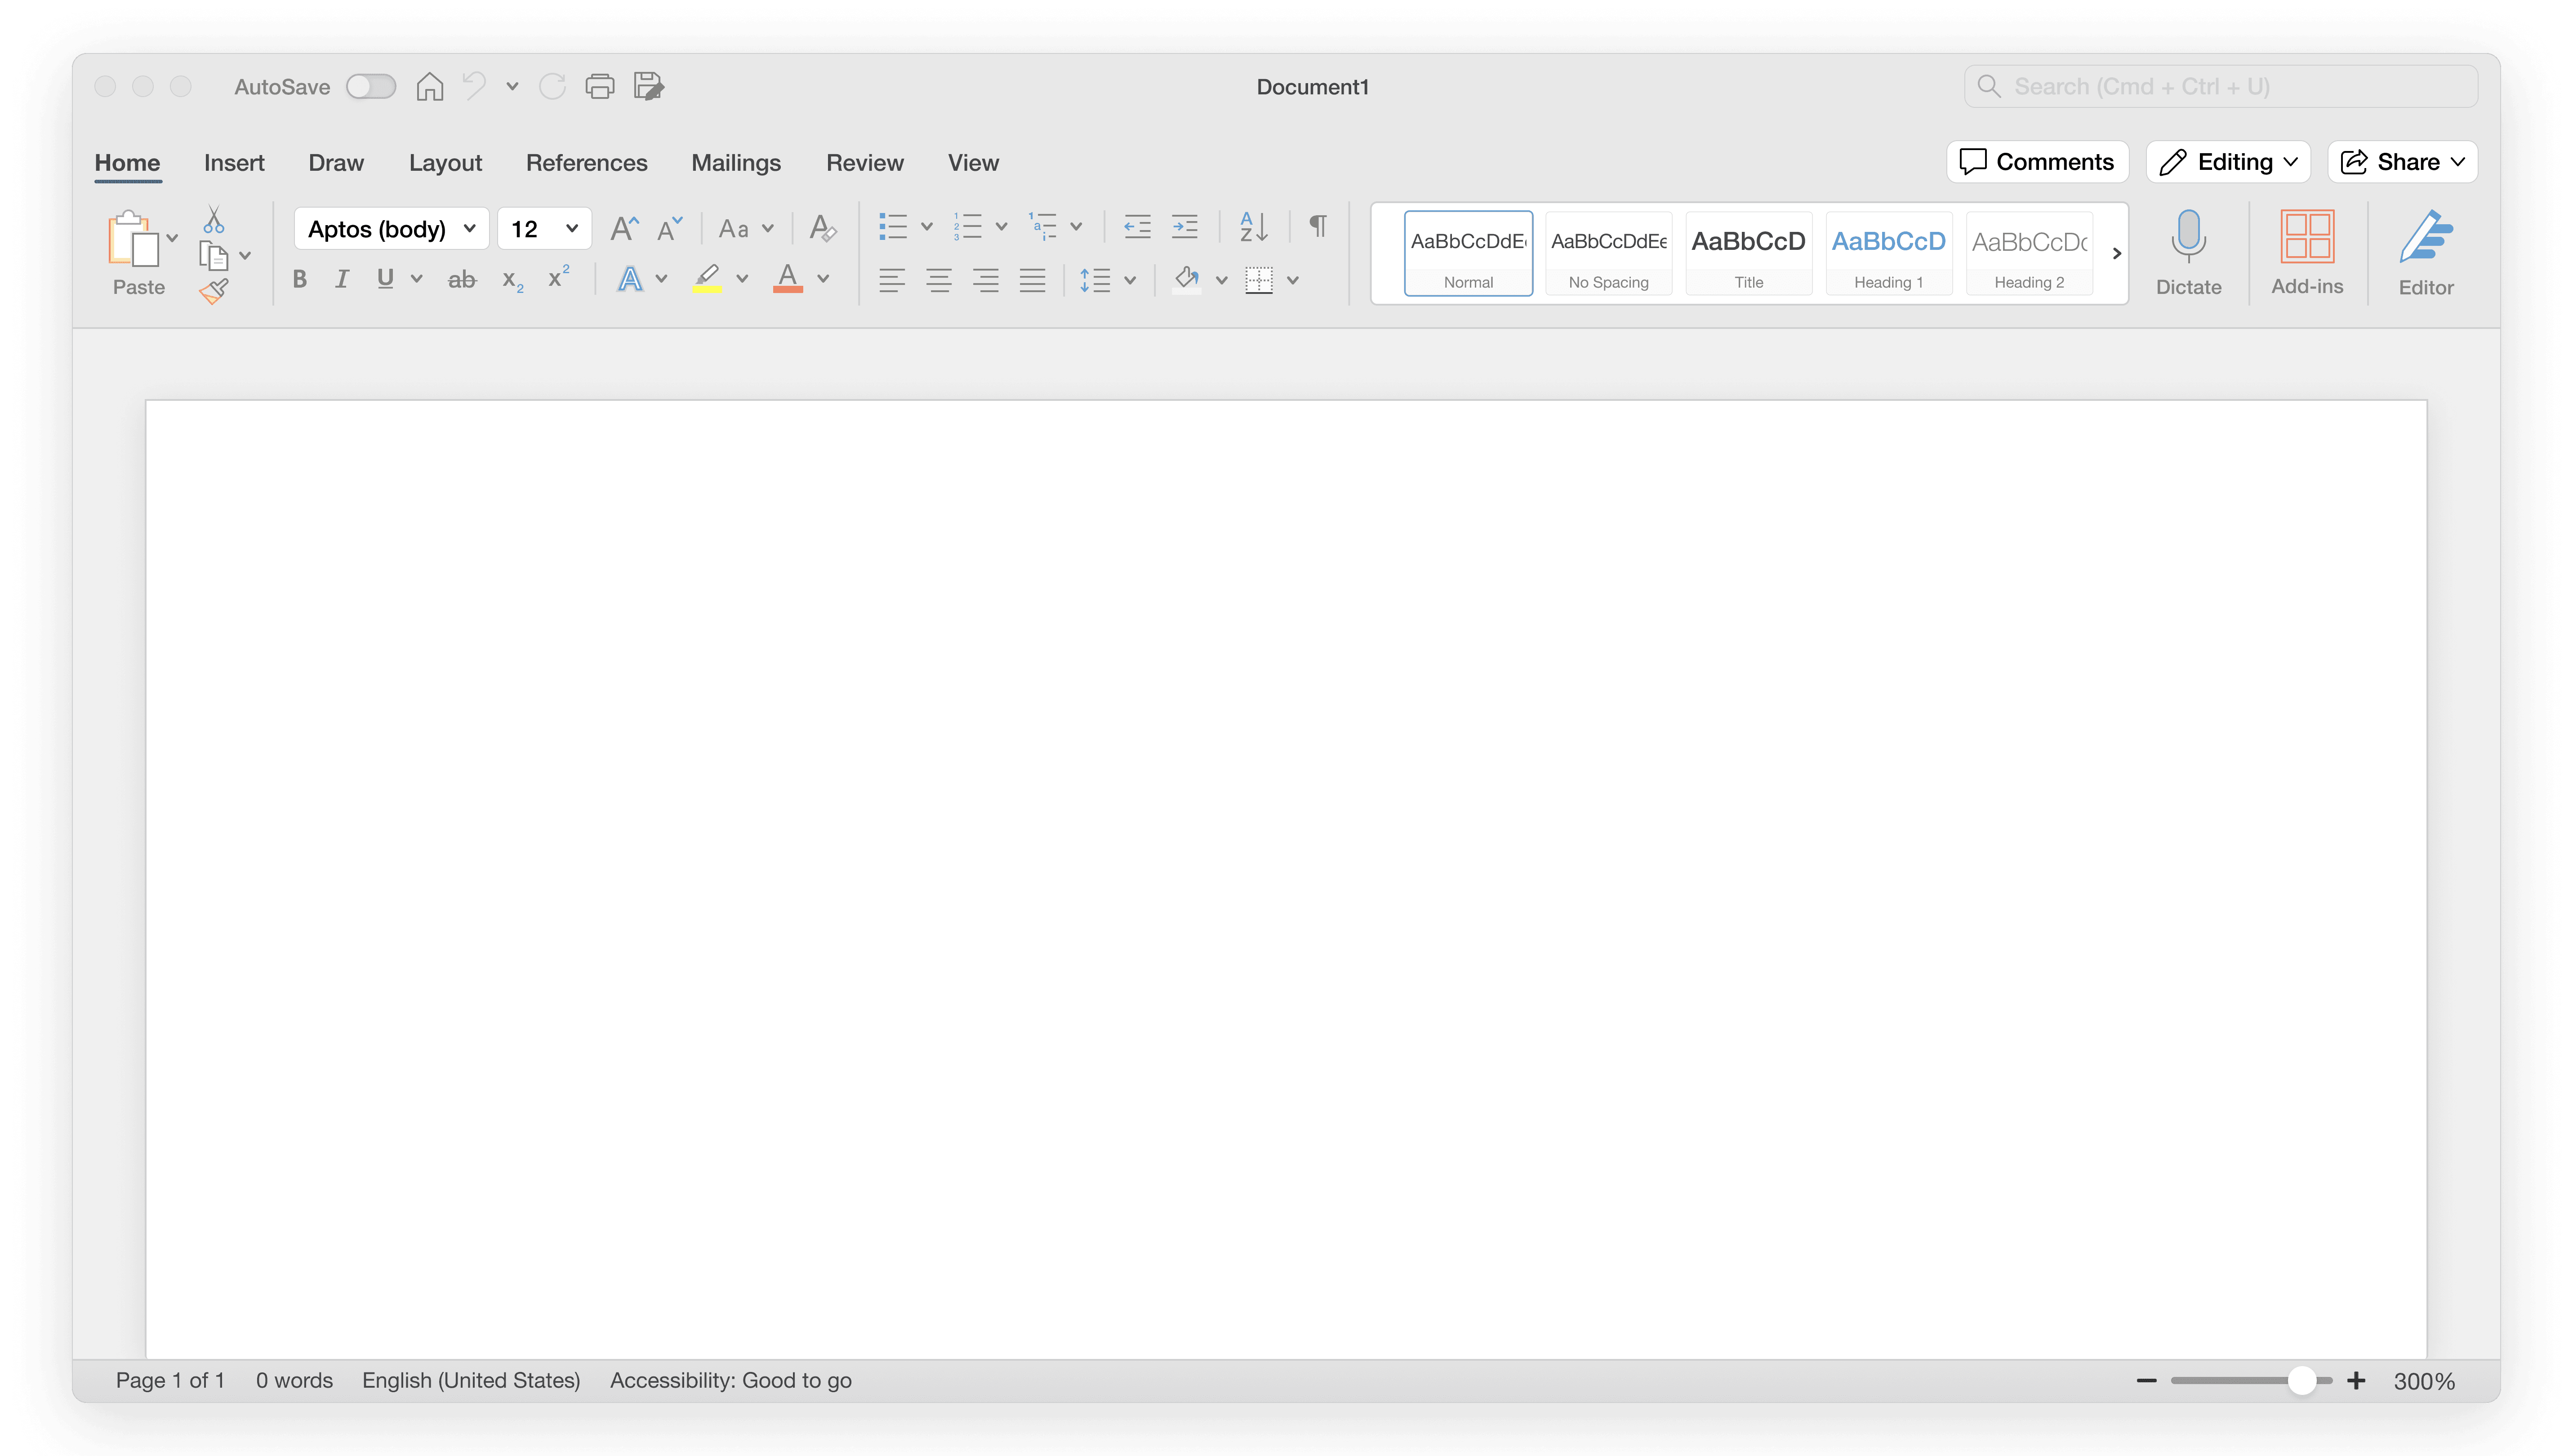Click the zoom slider handle

2302,1381
